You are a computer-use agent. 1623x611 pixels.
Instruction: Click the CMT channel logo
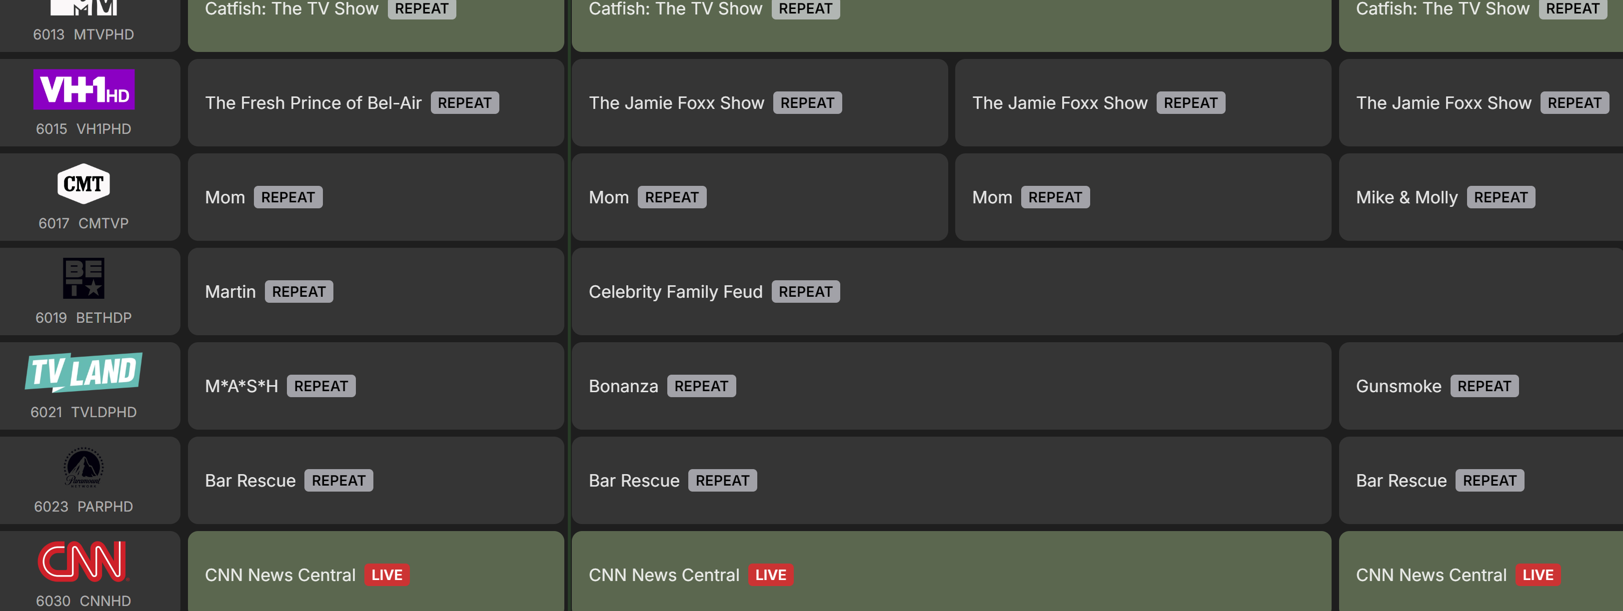pos(84,183)
